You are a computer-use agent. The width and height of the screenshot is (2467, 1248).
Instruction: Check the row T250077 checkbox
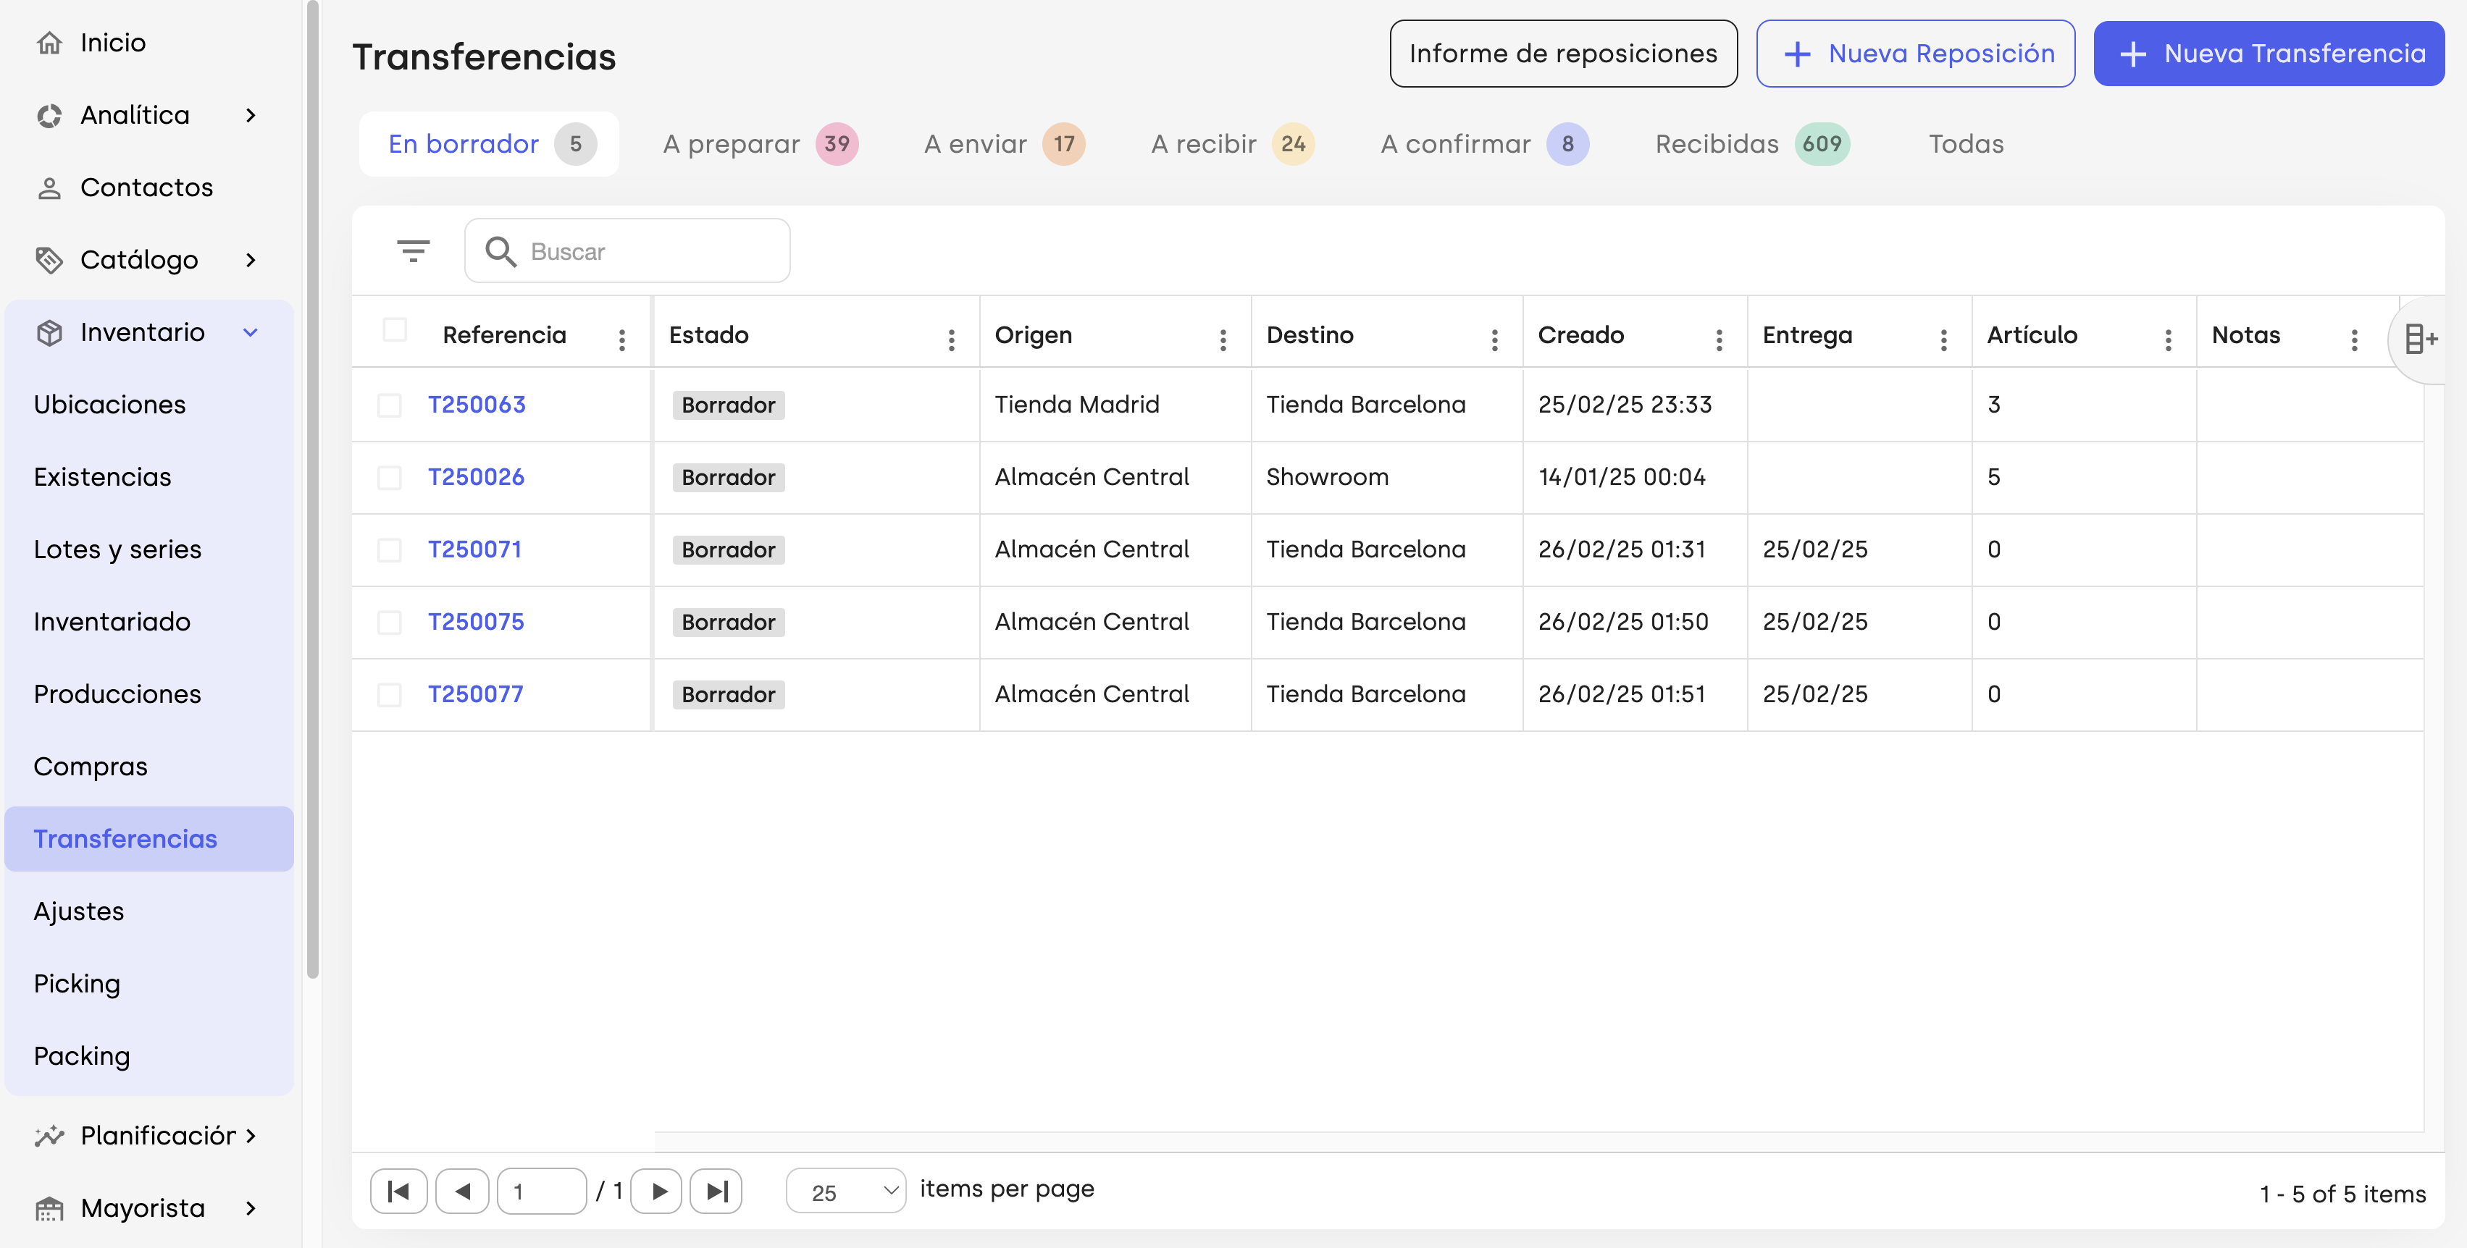(x=389, y=695)
